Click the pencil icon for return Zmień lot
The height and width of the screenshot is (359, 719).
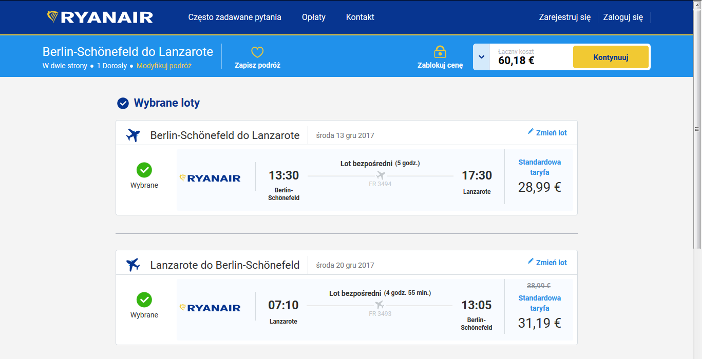(531, 262)
